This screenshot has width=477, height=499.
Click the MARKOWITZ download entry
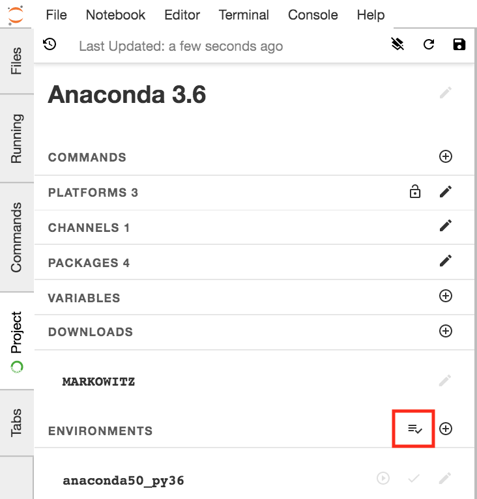98,382
